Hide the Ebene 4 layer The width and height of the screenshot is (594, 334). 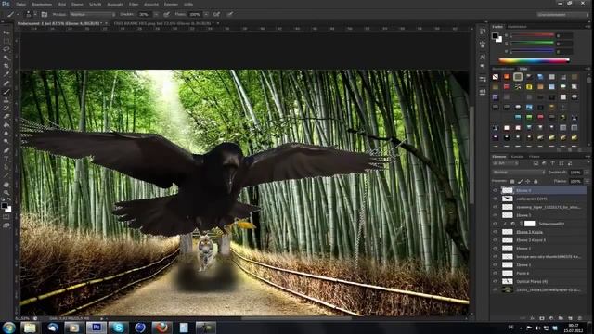pos(495,190)
